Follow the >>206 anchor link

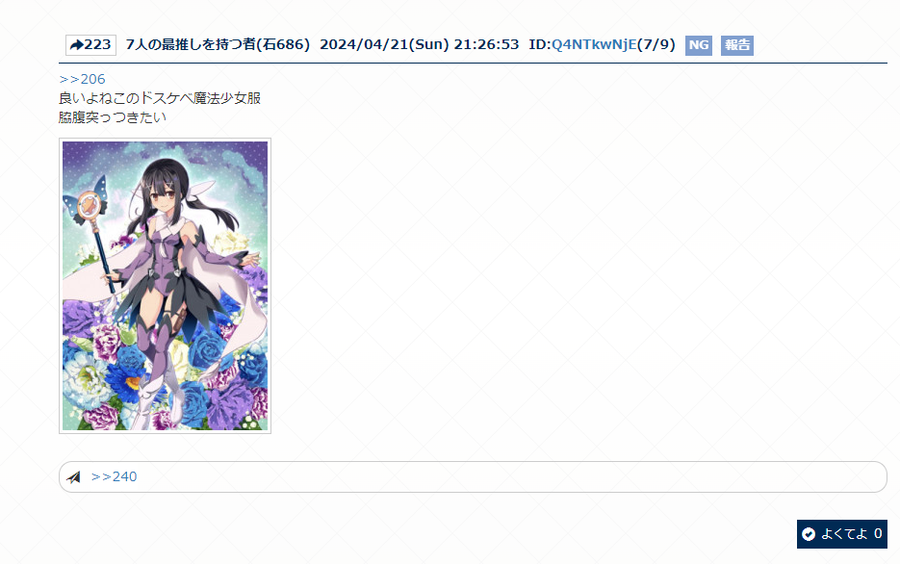click(82, 79)
